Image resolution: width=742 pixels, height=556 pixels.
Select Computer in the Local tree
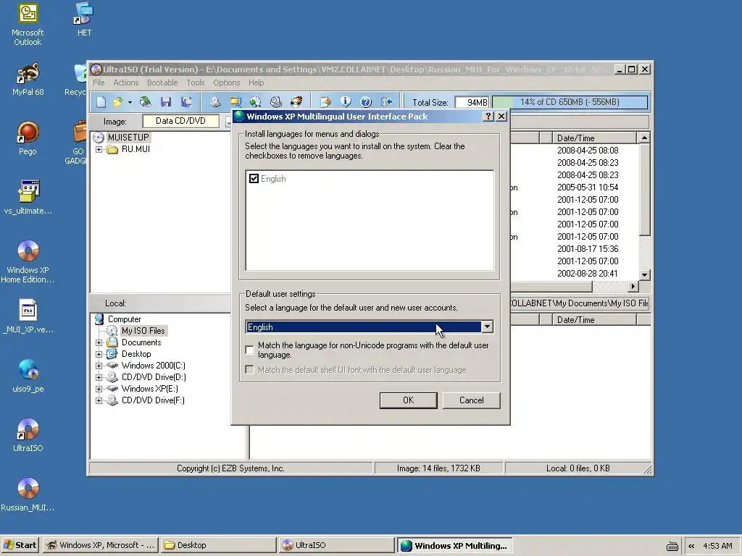[x=124, y=319]
